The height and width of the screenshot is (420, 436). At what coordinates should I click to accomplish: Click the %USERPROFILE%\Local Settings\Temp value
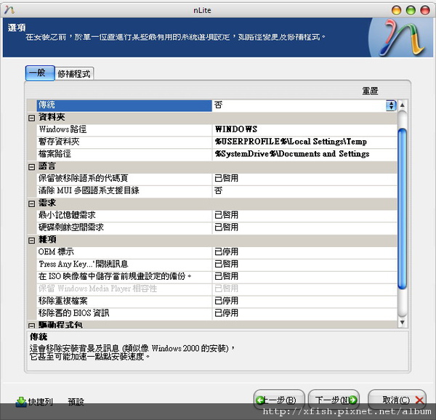coord(291,142)
